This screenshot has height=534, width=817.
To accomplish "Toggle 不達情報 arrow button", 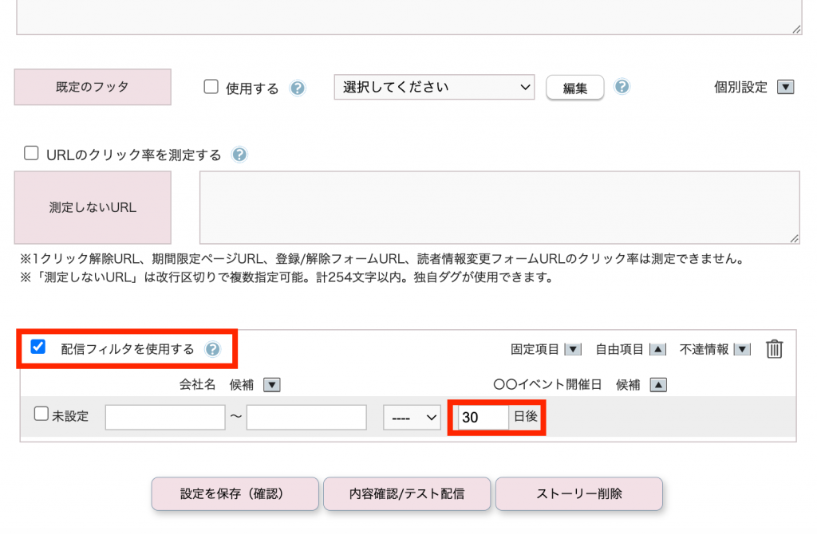I will coord(742,349).
